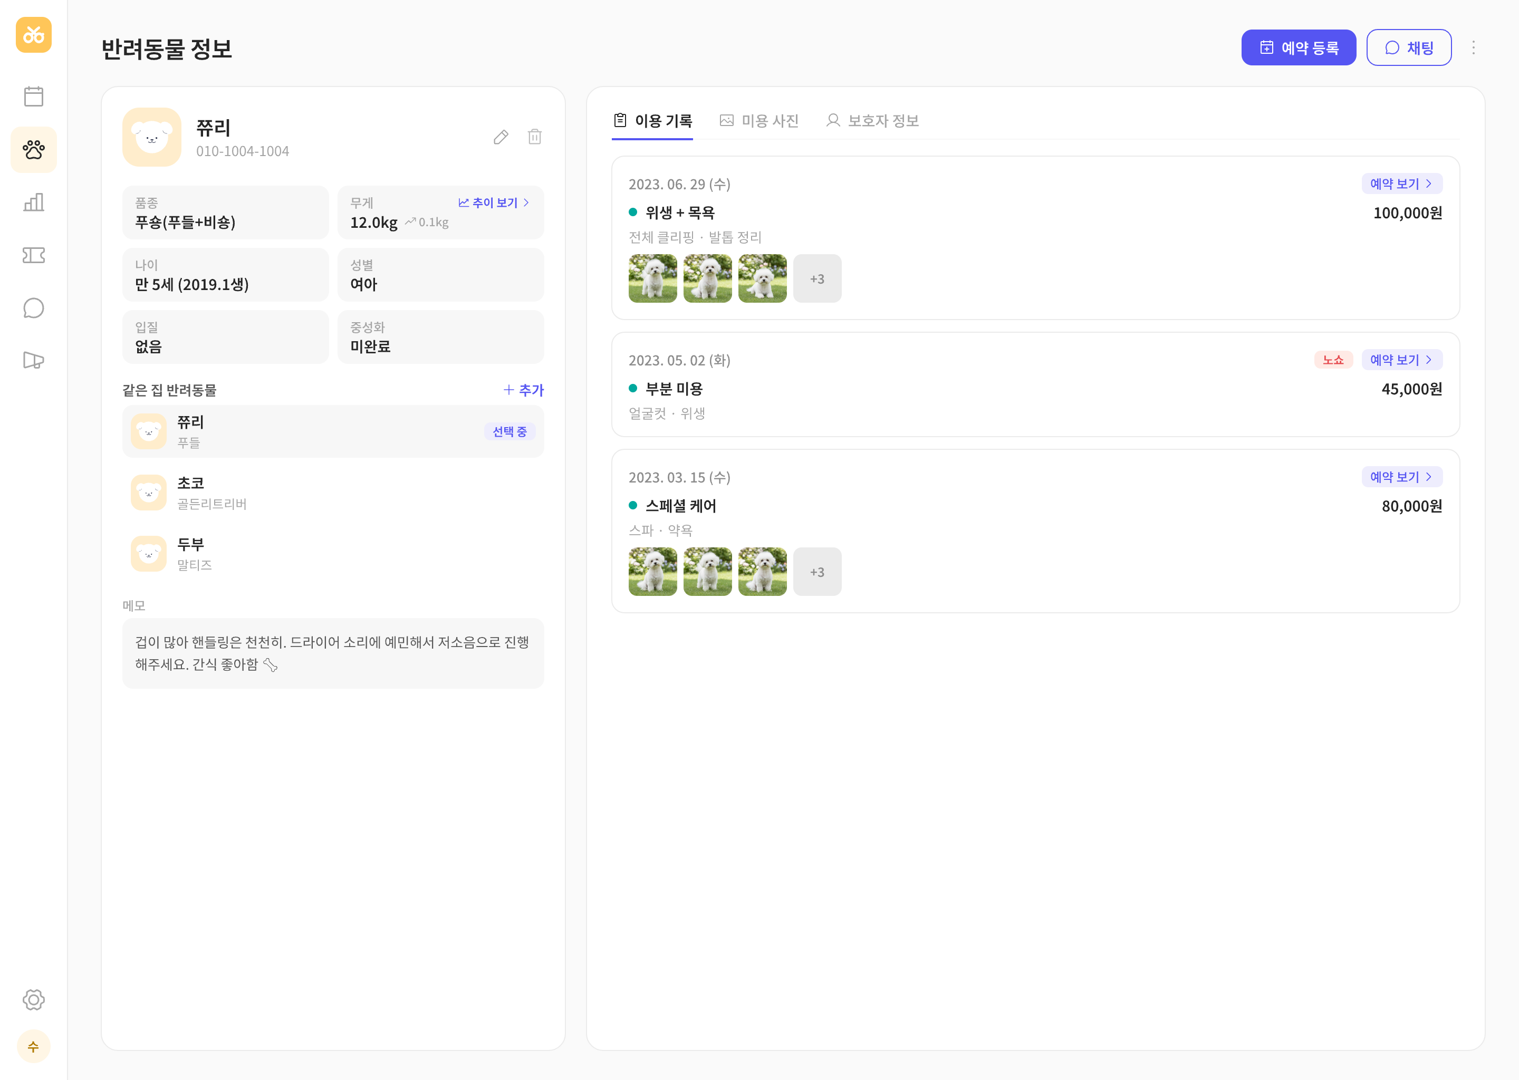Screen dimensions: 1519x1080
Task: Click the orange app logo
Action: [33, 35]
